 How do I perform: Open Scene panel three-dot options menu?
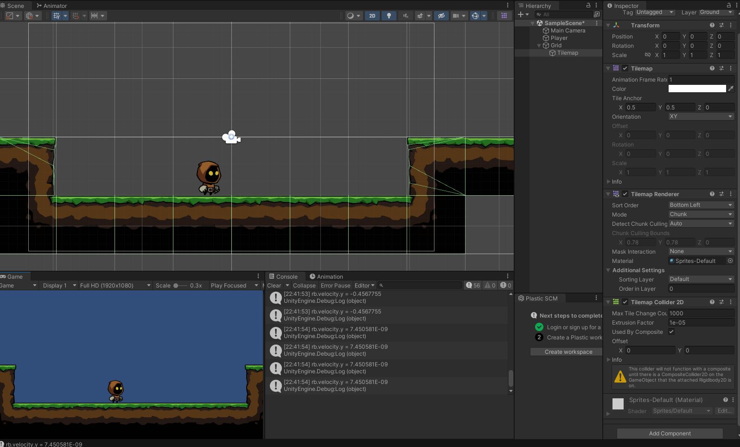508,6
